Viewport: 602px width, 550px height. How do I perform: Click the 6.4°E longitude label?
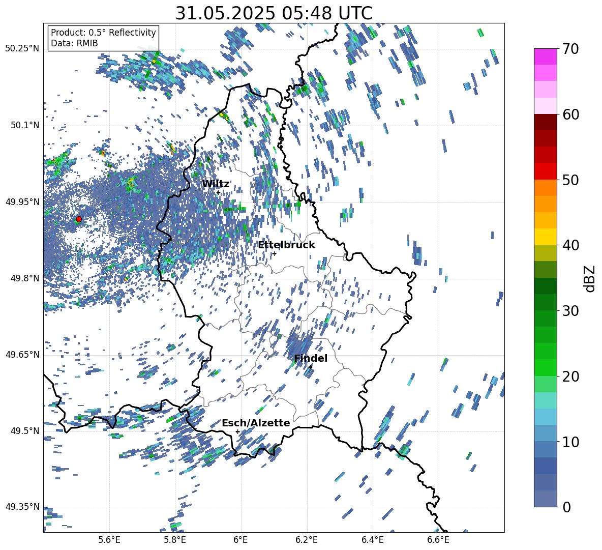[372, 540]
